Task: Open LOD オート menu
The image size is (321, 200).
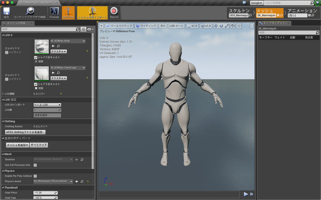Action: point(176,26)
